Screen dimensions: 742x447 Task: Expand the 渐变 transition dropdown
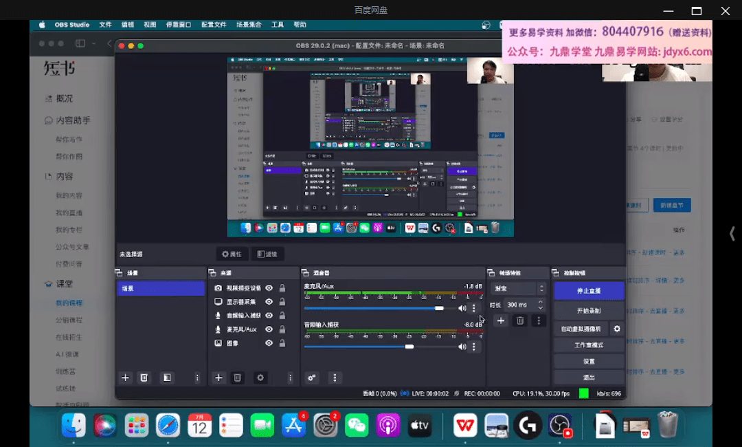(519, 288)
